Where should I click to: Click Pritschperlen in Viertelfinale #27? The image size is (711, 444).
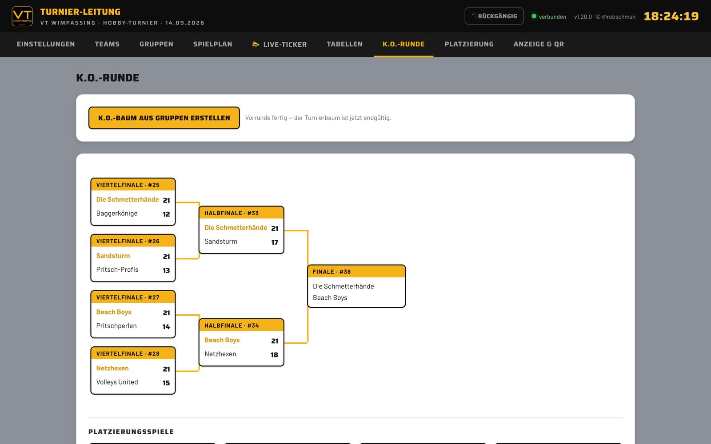116,326
